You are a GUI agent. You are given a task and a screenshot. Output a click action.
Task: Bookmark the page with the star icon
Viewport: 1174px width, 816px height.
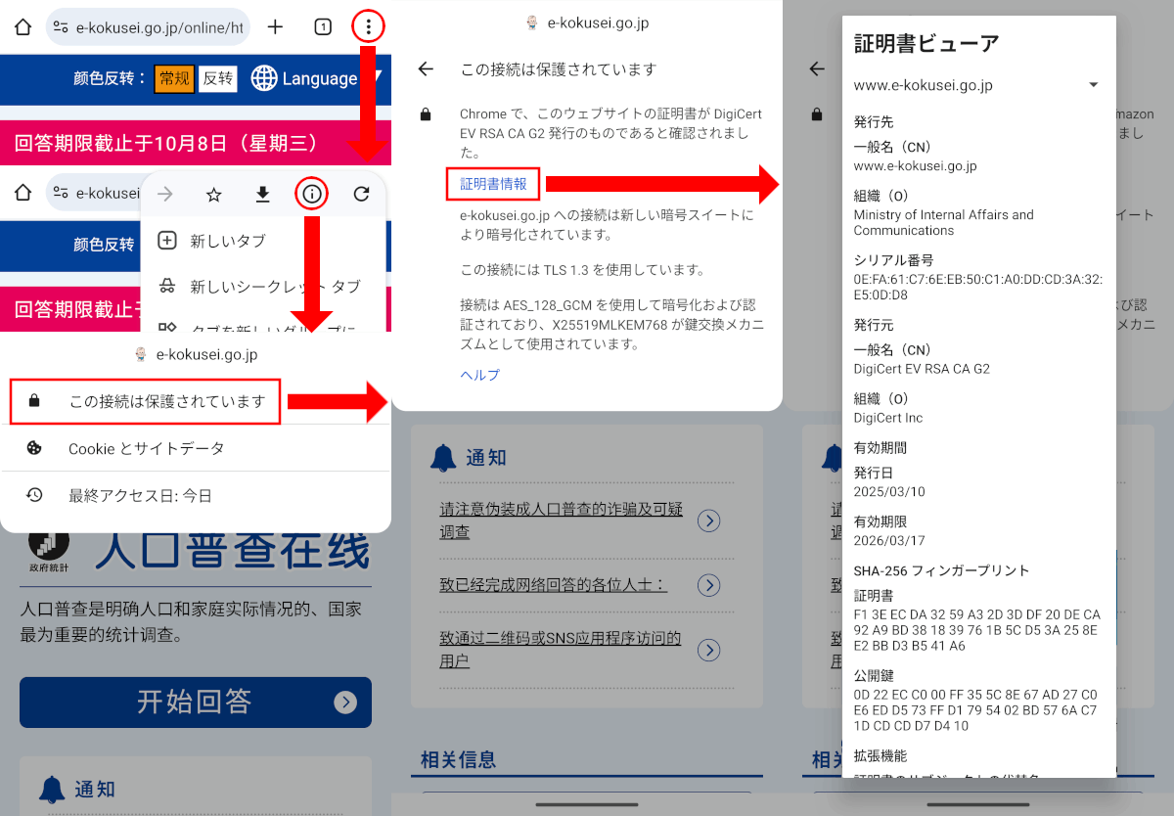[214, 195]
